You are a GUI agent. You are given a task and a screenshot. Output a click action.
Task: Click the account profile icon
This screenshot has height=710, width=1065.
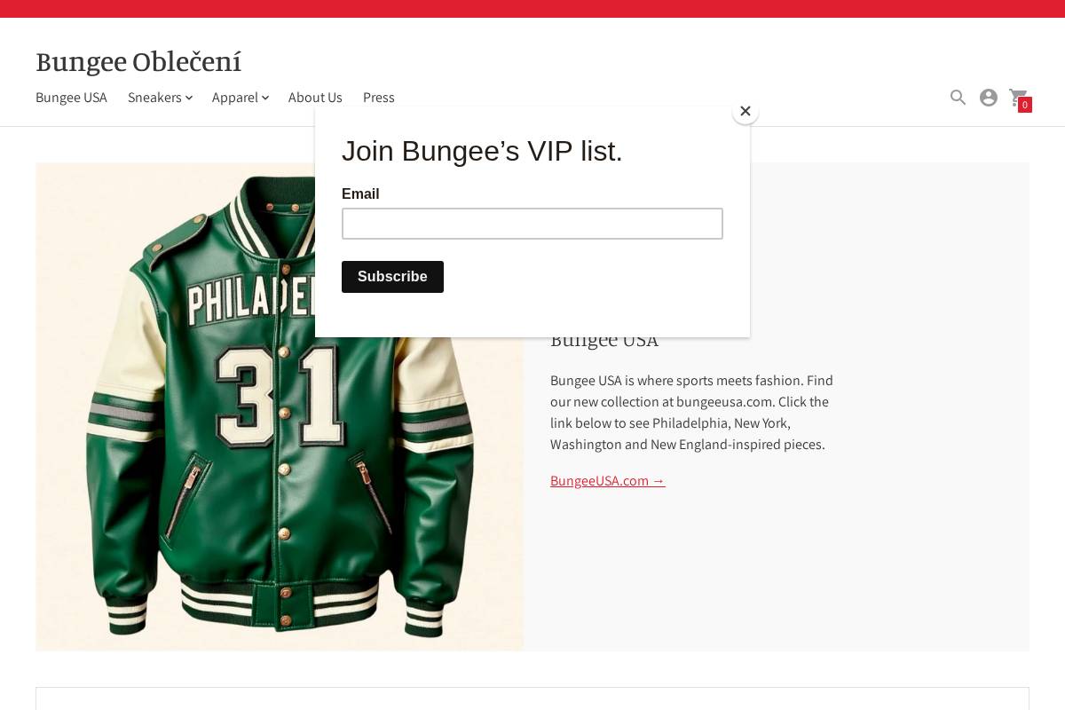click(x=989, y=98)
